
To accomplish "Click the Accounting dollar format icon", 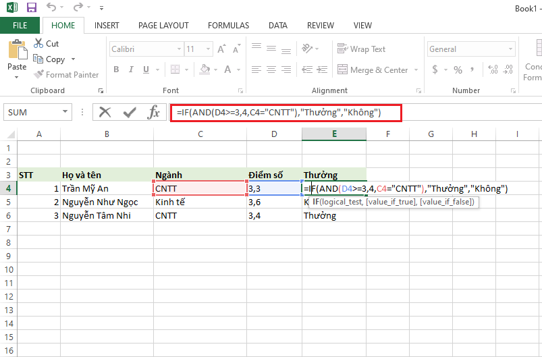I will point(435,70).
